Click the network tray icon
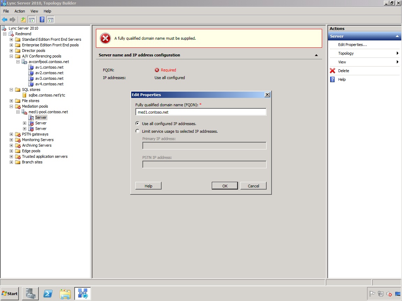Screen dimensions: 402x301 click(381, 294)
